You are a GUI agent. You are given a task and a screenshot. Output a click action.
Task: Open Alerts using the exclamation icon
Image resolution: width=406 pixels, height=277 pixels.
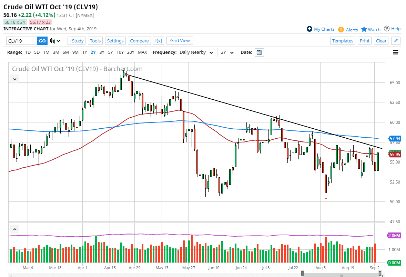(x=341, y=29)
